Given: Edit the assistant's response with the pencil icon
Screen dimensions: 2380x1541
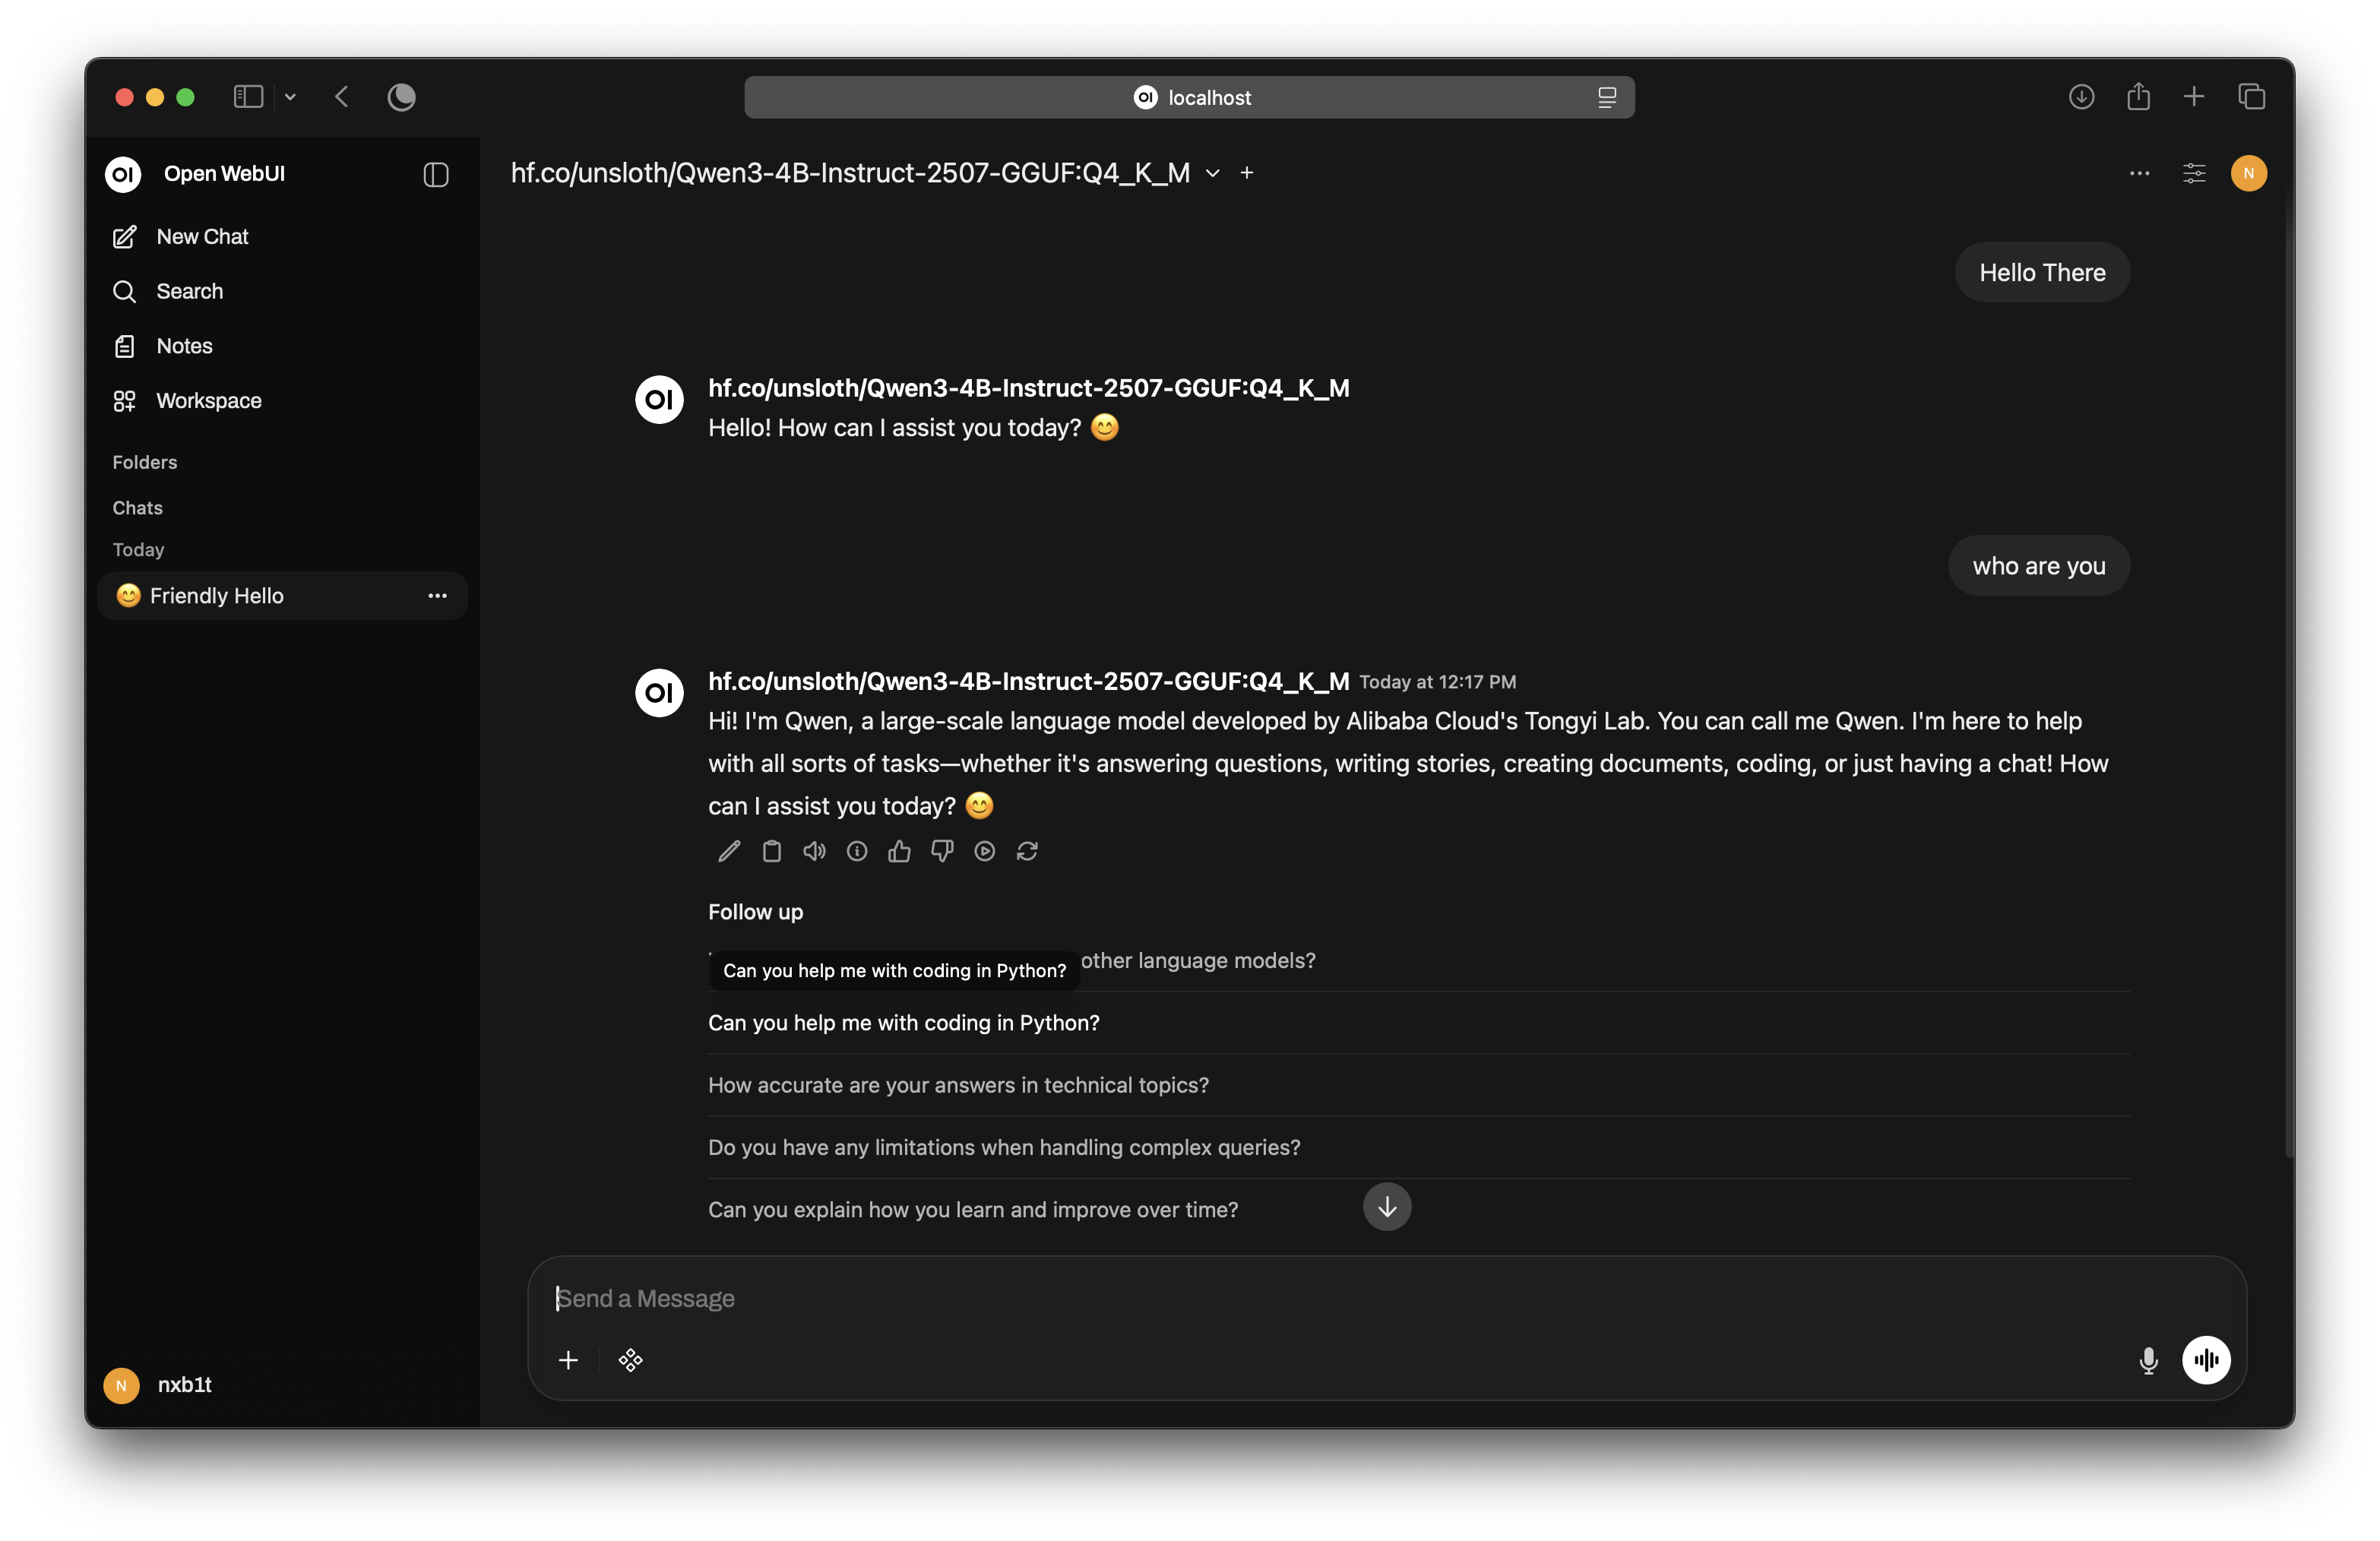Looking at the screenshot, I should [x=728, y=851].
